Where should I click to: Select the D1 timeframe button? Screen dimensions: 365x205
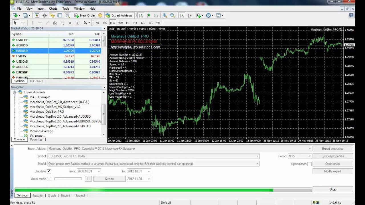143,23
